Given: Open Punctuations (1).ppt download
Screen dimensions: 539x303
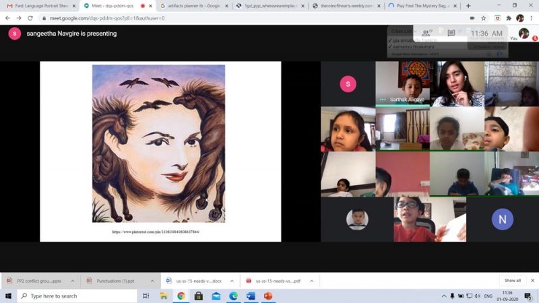Looking at the screenshot, I should (x=115, y=281).
